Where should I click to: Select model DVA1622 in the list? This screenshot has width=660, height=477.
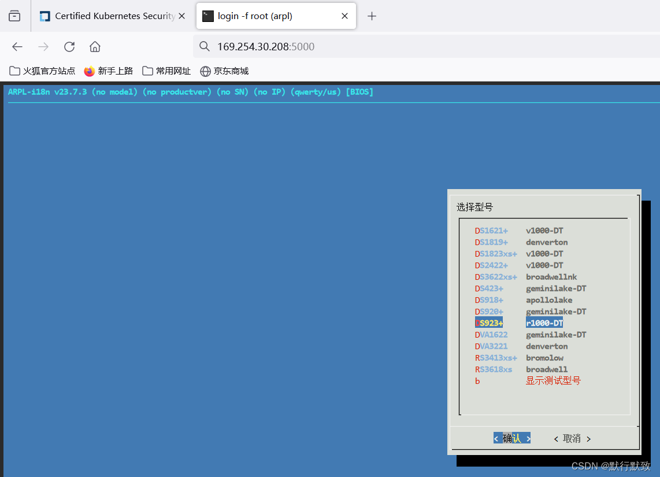point(531,335)
